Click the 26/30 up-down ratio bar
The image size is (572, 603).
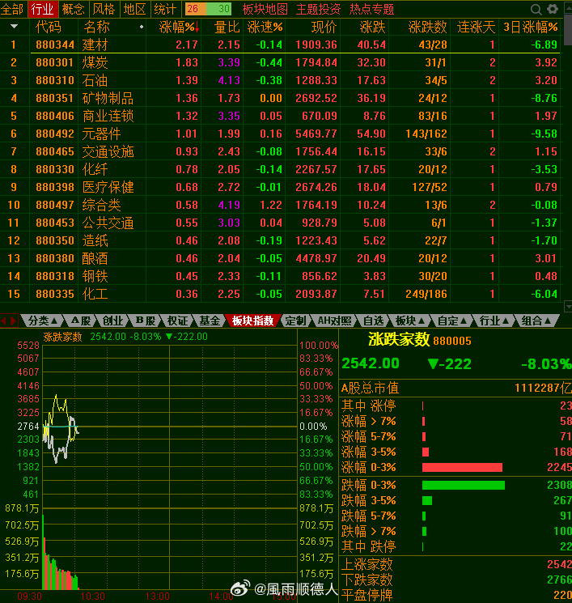click(x=208, y=9)
